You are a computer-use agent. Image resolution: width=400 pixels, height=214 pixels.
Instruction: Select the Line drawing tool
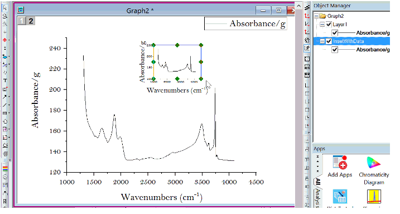pyautogui.click(x=4, y=105)
